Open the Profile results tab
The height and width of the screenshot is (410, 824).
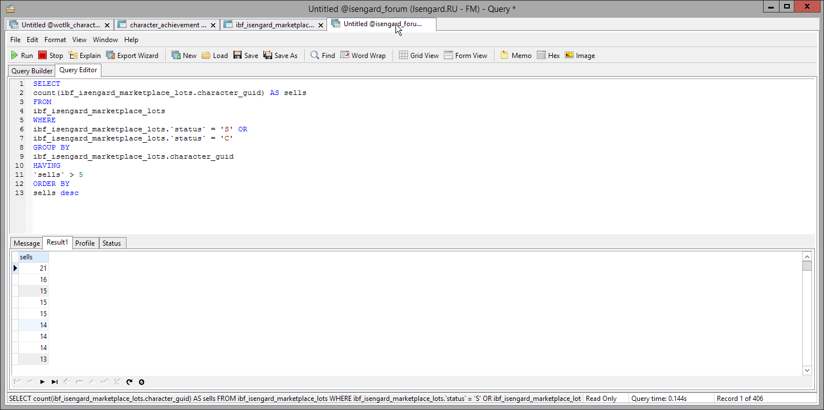85,243
